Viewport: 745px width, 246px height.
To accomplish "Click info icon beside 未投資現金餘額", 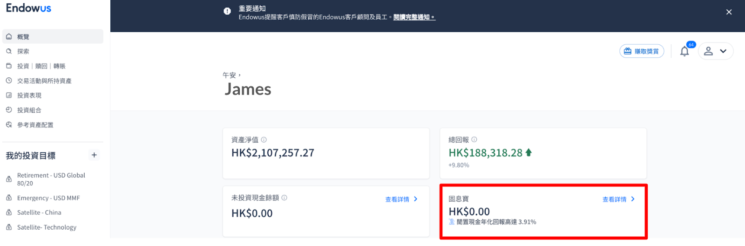I will pos(284,198).
